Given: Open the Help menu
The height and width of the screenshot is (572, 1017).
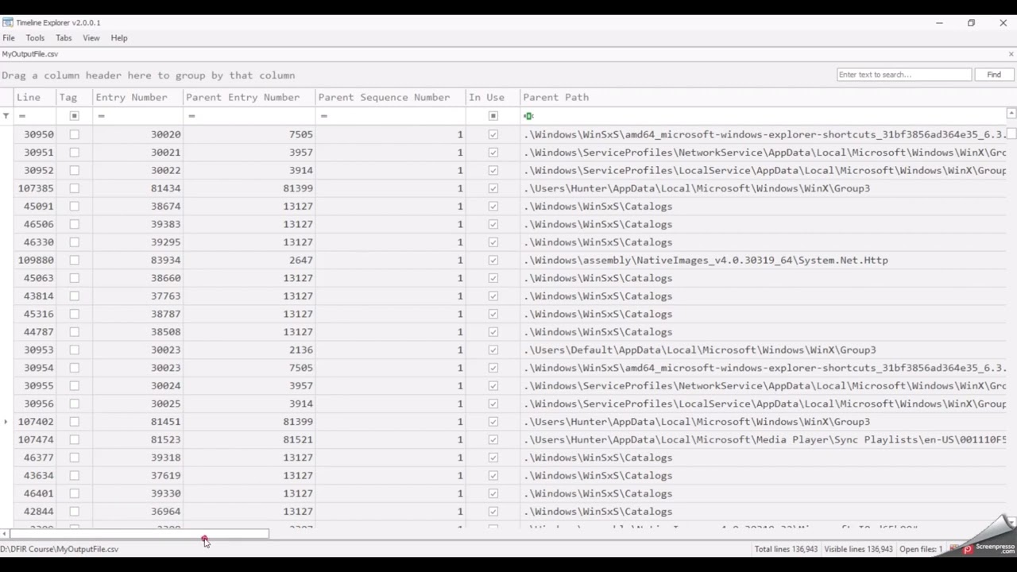Looking at the screenshot, I should 119,38.
